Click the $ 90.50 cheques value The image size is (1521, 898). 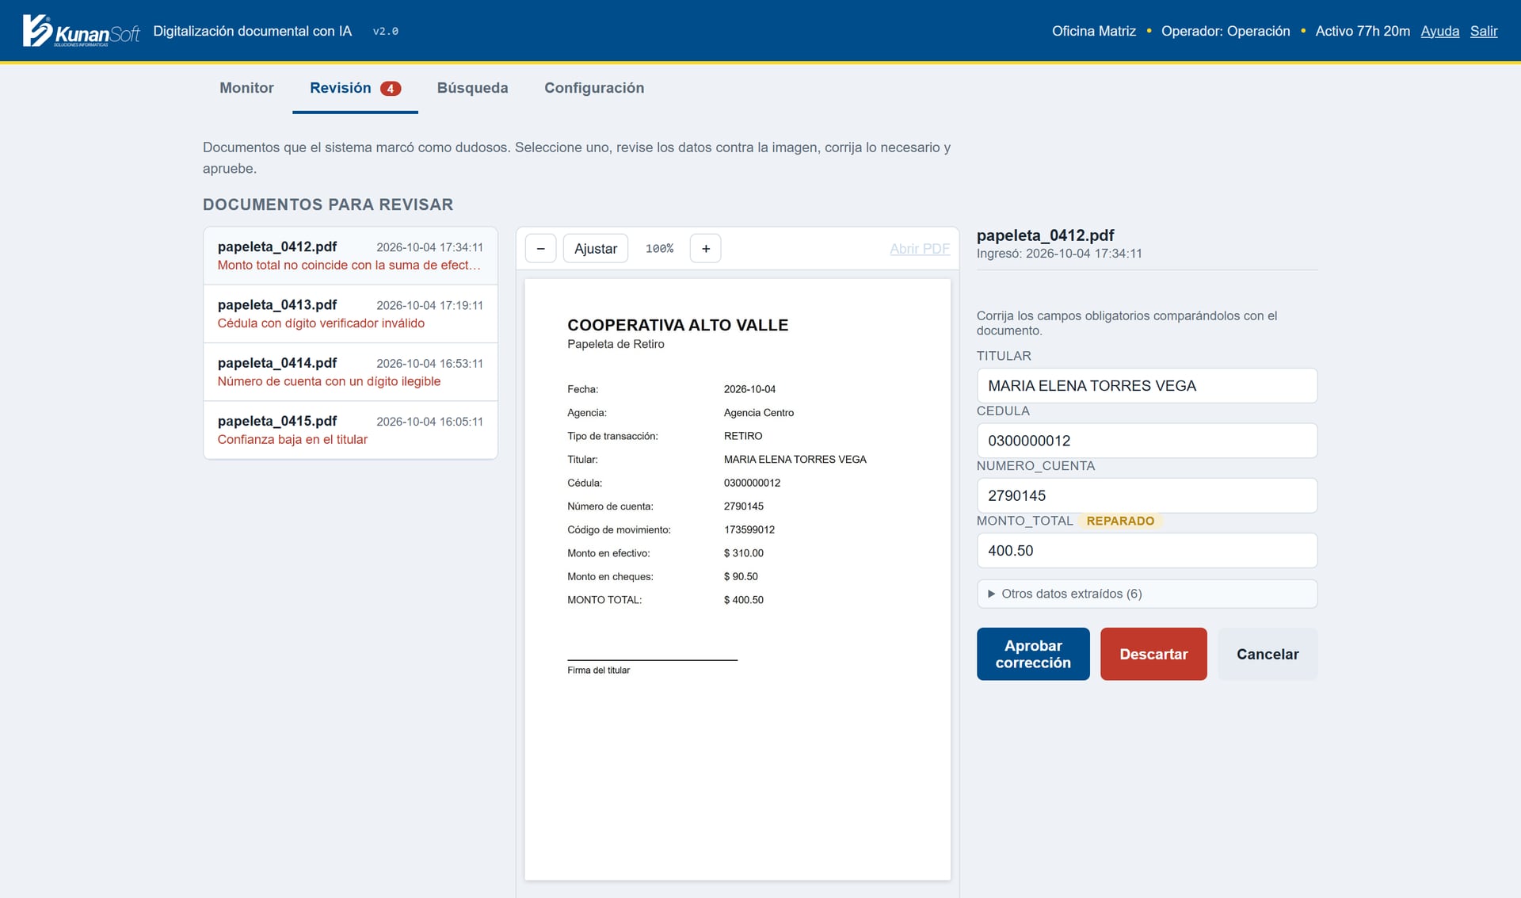(x=741, y=576)
